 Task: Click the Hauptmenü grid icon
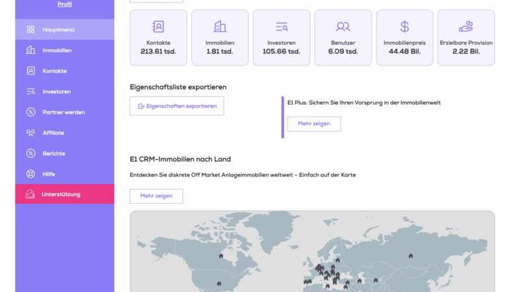pos(30,29)
